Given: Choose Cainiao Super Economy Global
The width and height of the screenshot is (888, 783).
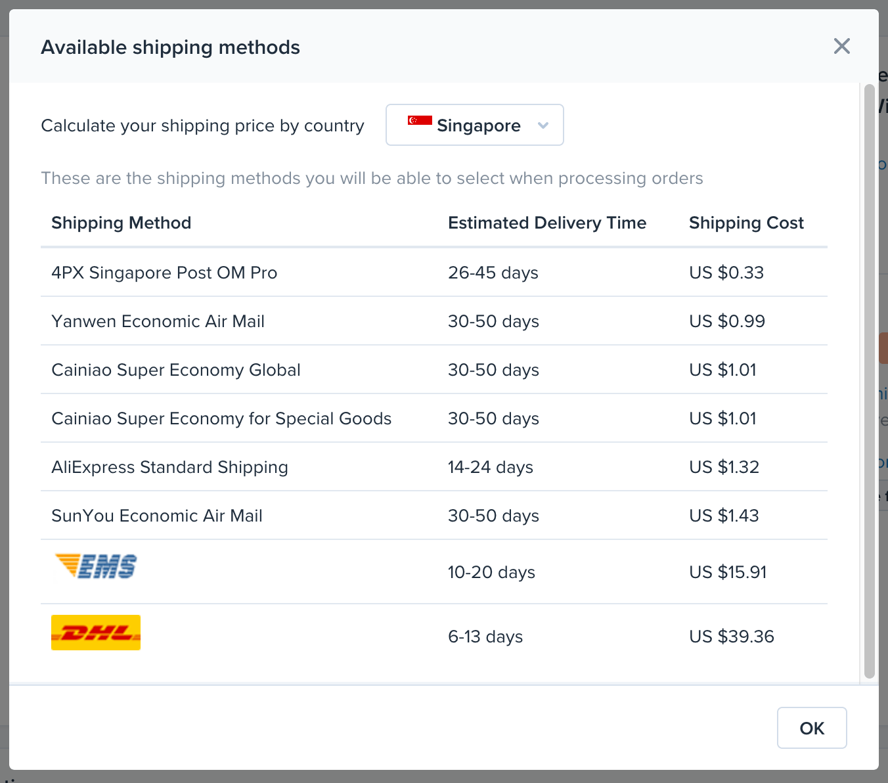Looking at the screenshot, I should [175, 370].
